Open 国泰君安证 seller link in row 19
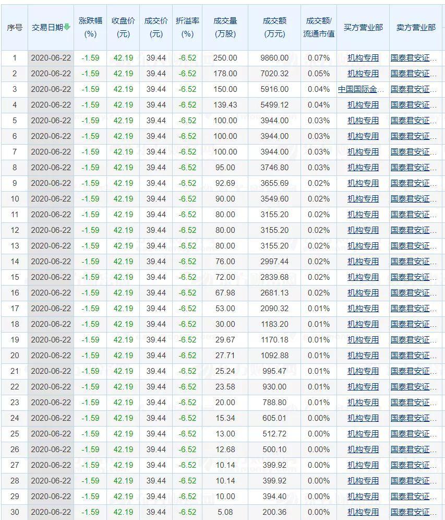This screenshot has height=520, width=445. [413, 340]
